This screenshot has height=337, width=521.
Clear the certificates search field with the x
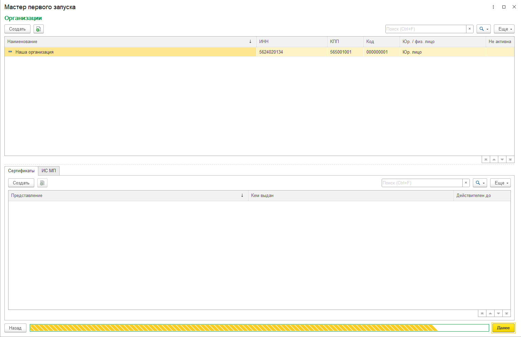point(466,183)
